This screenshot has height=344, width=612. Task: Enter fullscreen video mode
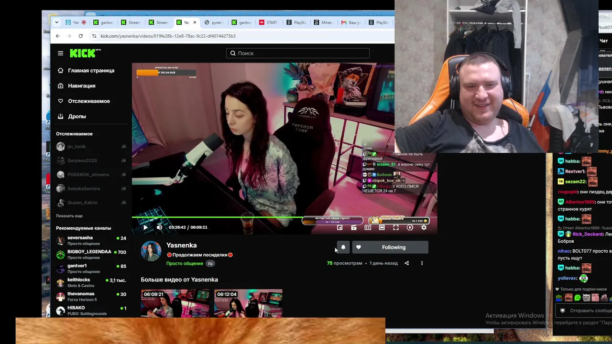[x=396, y=228]
